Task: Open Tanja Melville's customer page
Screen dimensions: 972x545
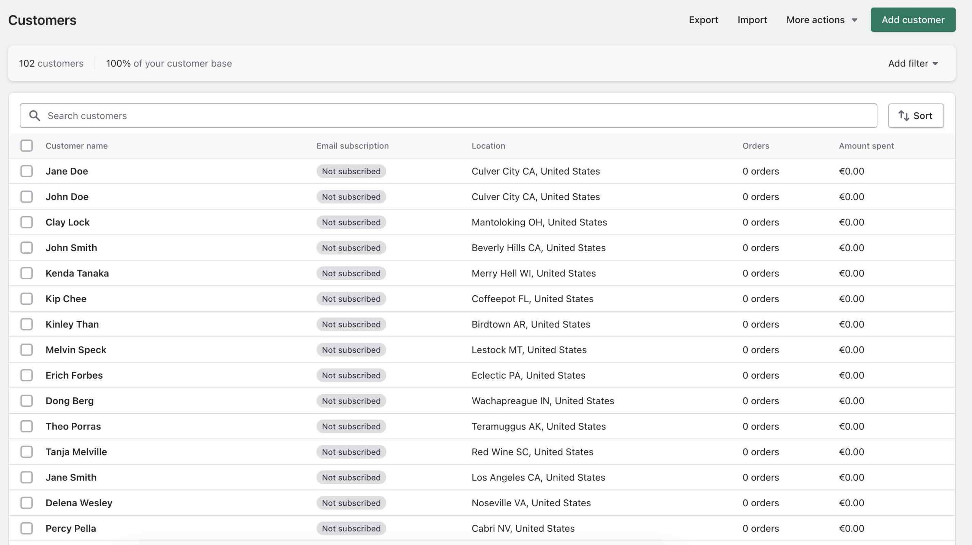Action: tap(76, 452)
